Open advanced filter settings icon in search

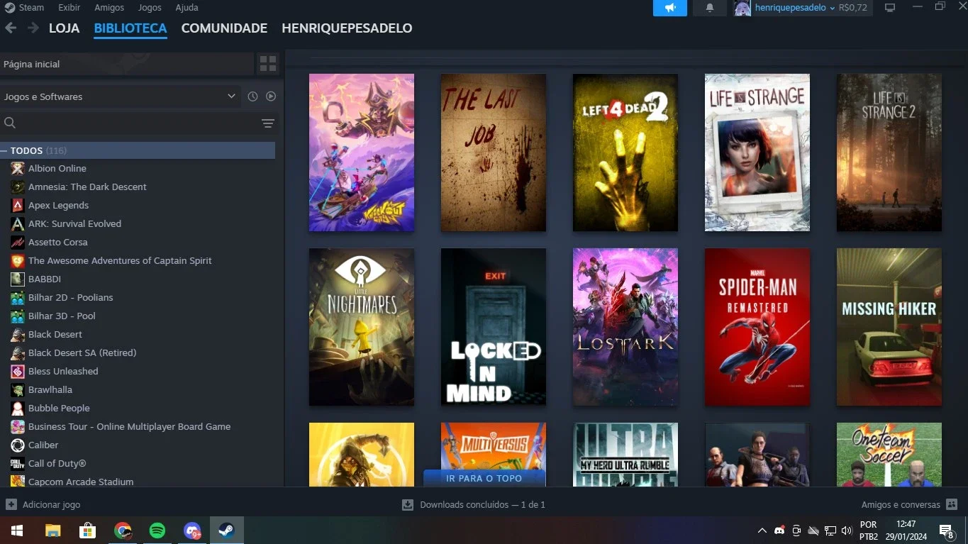268,123
